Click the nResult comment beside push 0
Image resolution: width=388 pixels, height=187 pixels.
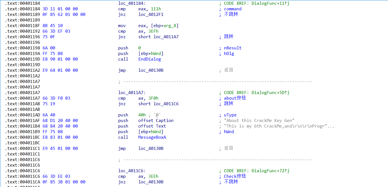click(x=233, y=48)
